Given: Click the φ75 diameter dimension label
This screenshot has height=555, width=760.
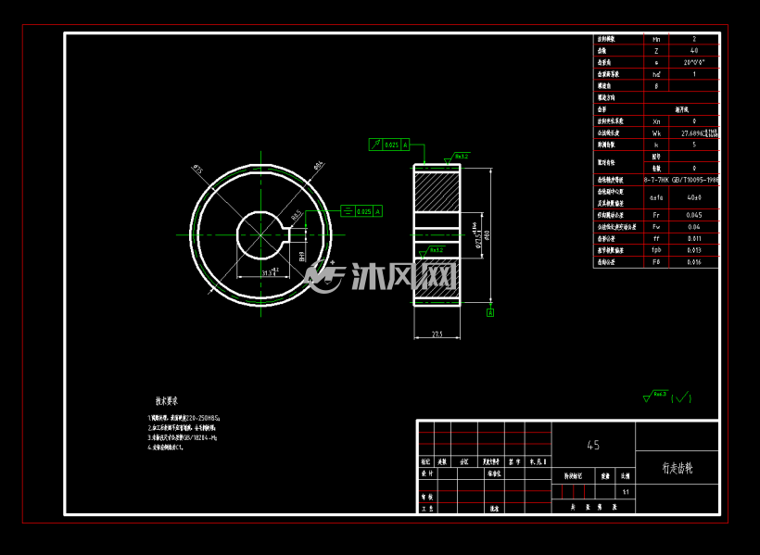Looking at the screenshot, I should coord(197,170).
